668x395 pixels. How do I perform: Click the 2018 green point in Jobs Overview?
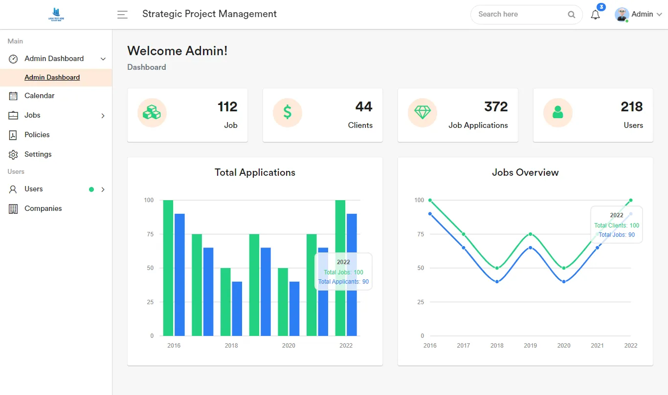click(497, 268)
